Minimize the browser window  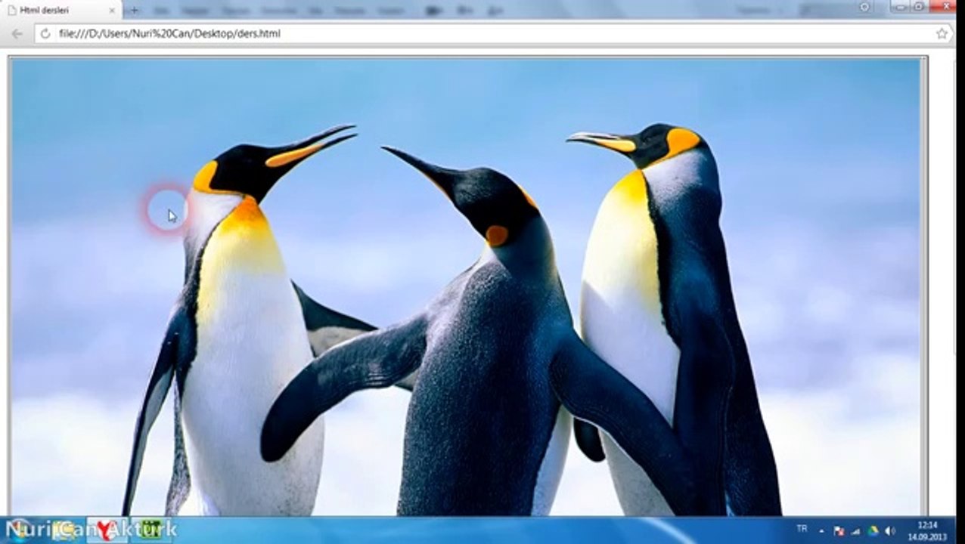click(898, 6)
